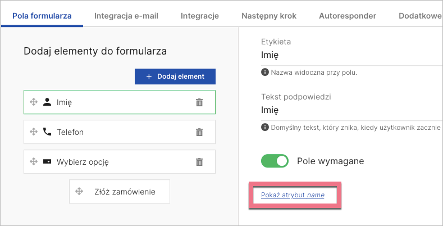Delete the Imię form element
This screenshot has height=226, width=443.
click(x=199, y=102)
